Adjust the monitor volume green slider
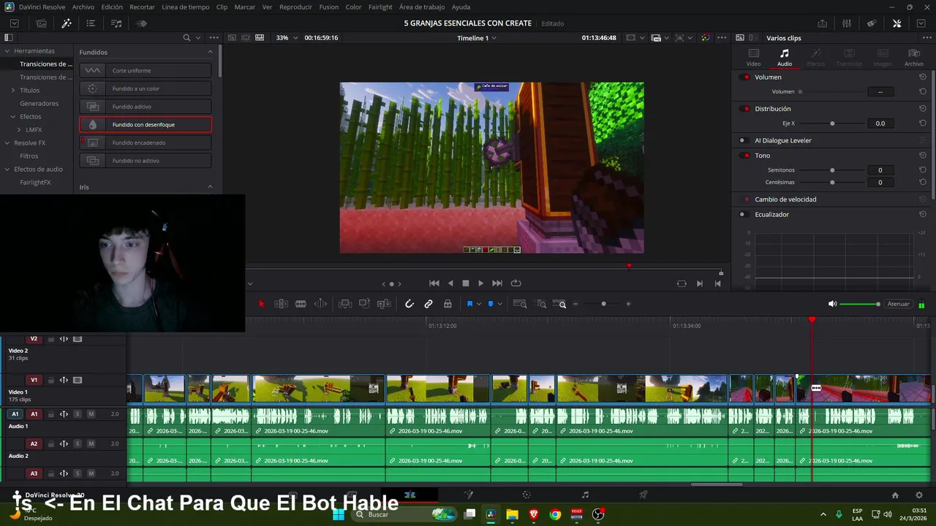936x526 pixels. pyautogui.click(x=860, y=304)
